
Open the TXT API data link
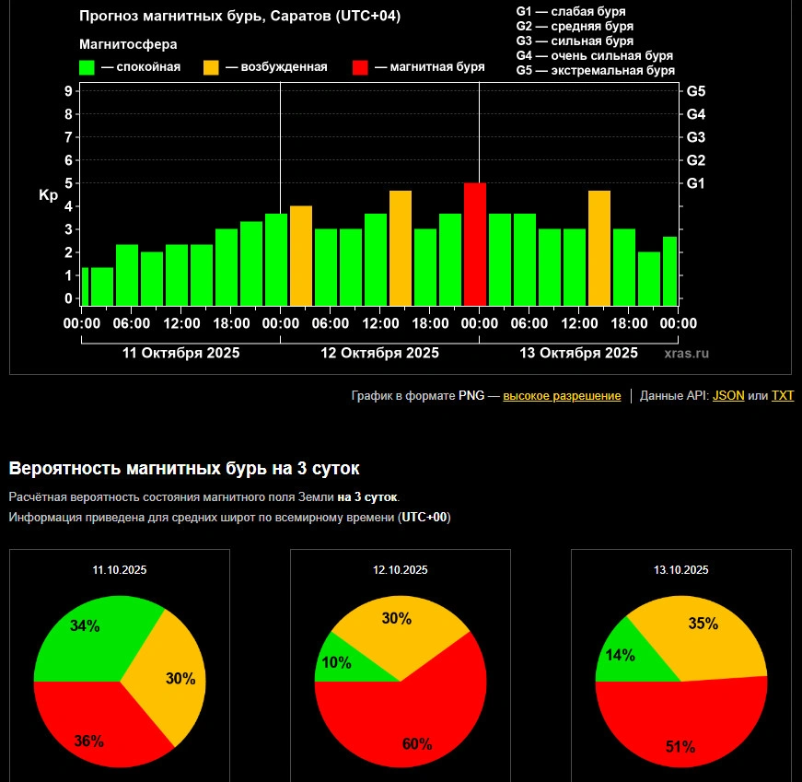782,396
